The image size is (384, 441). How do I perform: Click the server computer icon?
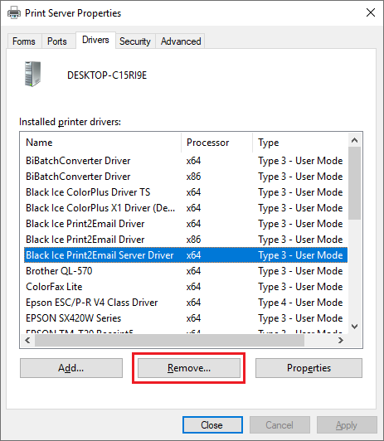[32, 75]
